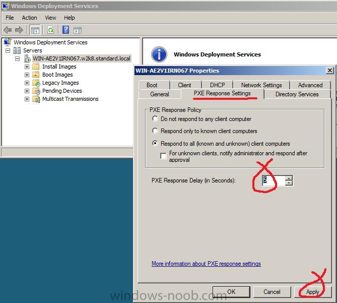Switch to the General tab
The width and height of the screenshot is (337, 303).
coord(160,94)
